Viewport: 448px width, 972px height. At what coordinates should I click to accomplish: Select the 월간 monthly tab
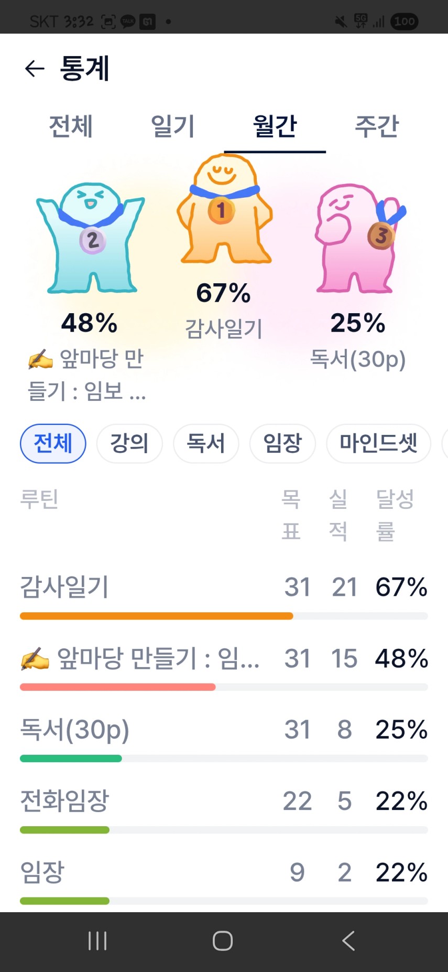click(x=275, y=126)
